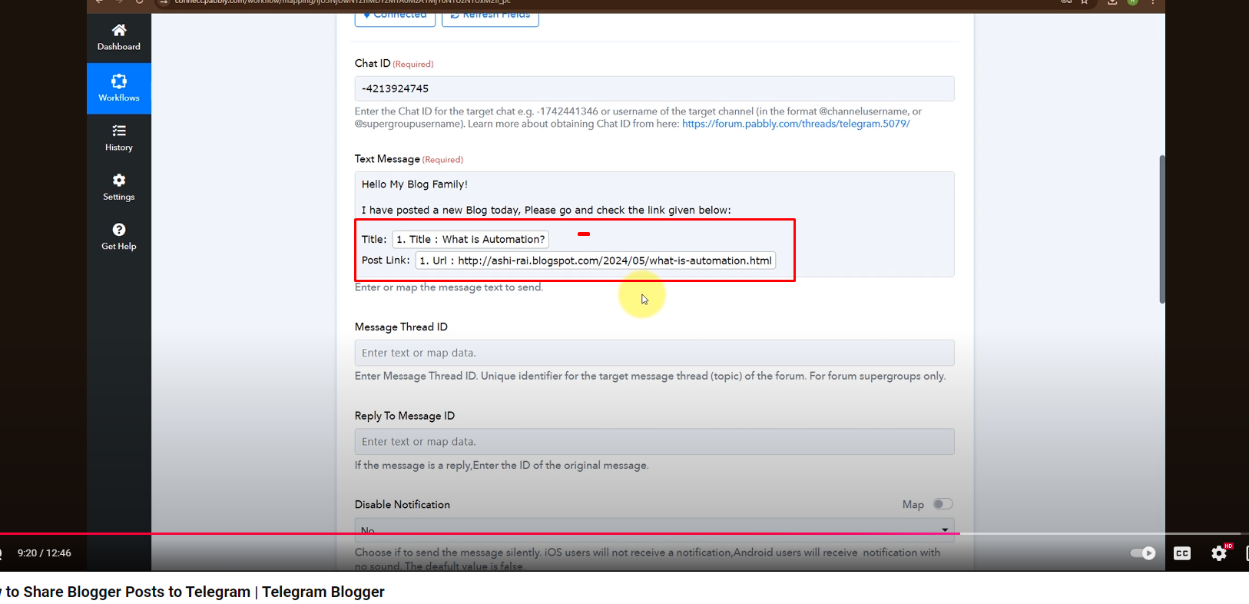
Task: Toggle the Map switch for Disable Notification
Action: point(943,504)
